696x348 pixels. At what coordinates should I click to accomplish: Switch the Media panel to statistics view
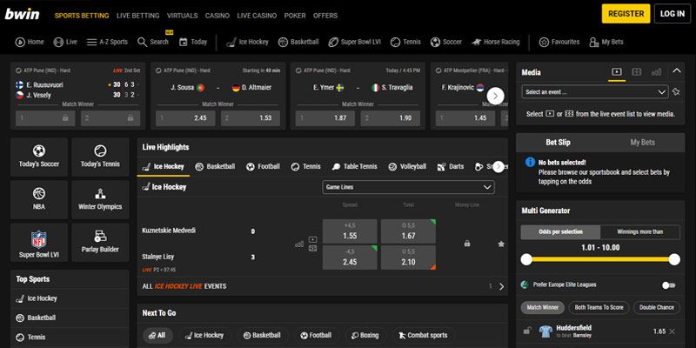(657, 71)
